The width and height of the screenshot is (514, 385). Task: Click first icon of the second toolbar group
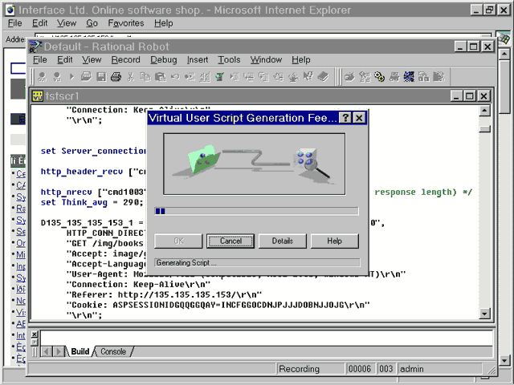[349, 77]
